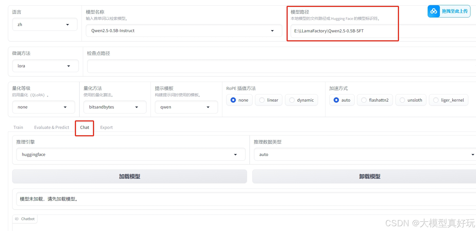This screenshot has width=476, height=231.
Task: Select the RoPE none radio button
Action: 233,100
